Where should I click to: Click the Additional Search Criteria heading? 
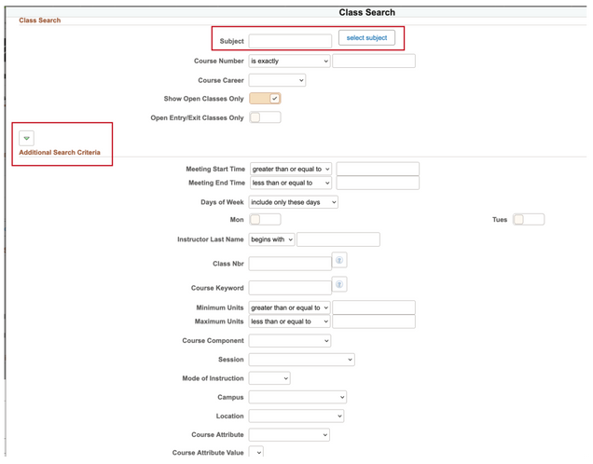coord(60,152)
